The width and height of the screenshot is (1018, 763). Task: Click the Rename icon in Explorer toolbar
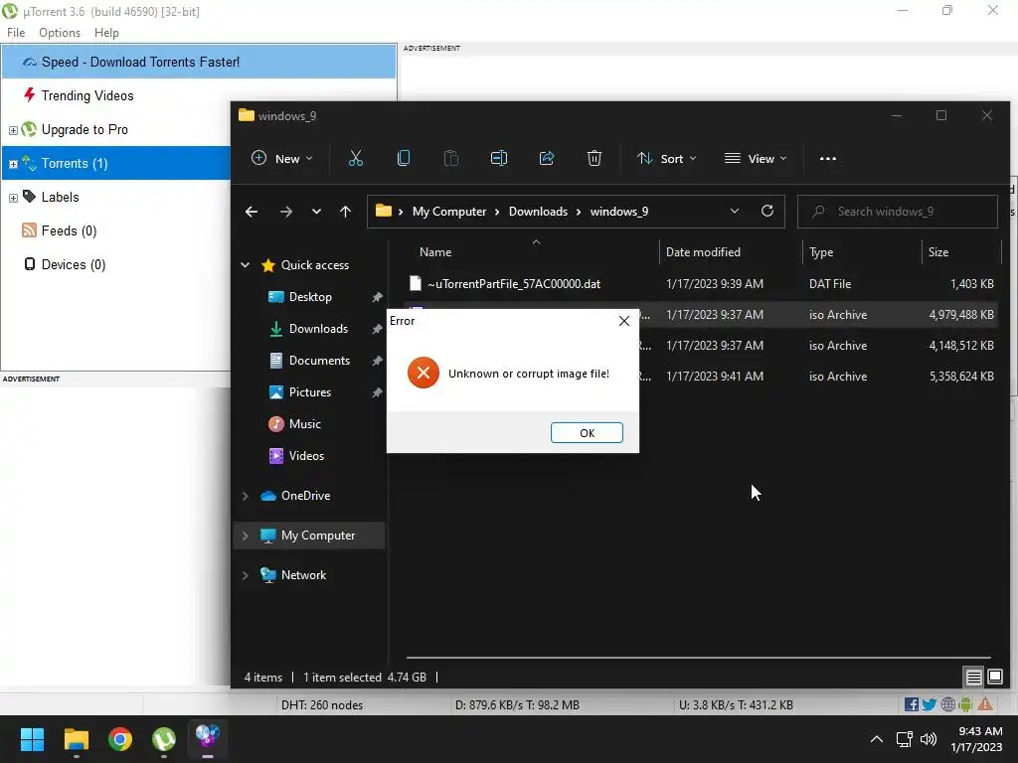(x=499, y=158)
